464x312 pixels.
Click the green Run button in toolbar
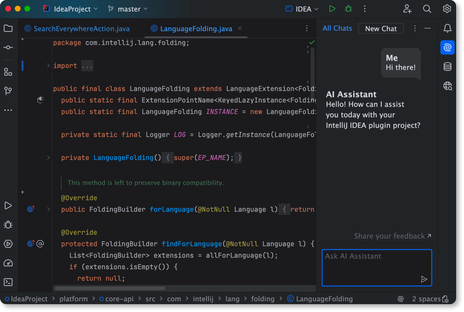coord(332,9)
